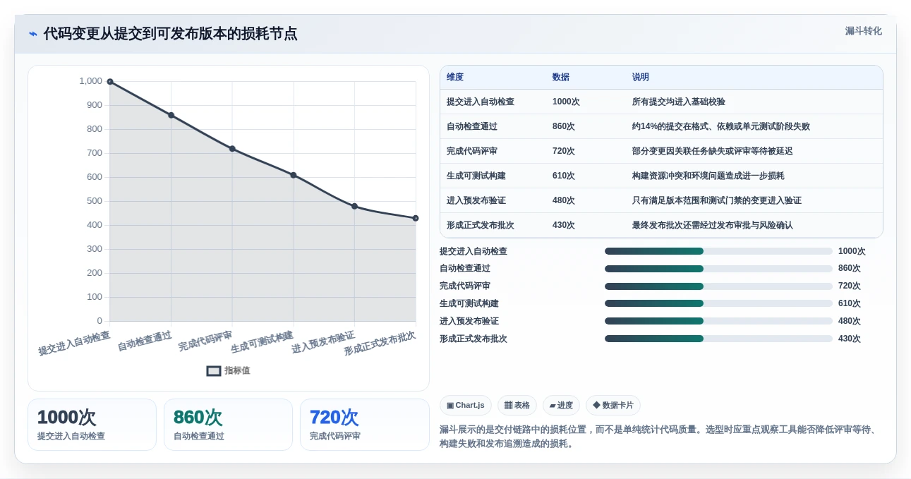This screenshot has width=911, height=479.
Task: Click the 维度 column header
Action: (x=455, y=77)
